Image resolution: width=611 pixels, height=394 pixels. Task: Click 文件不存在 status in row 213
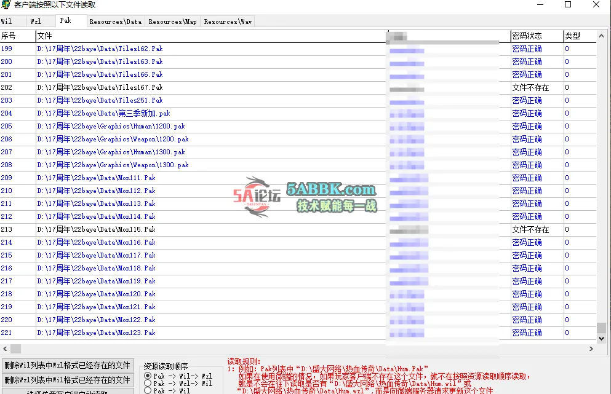530,229
